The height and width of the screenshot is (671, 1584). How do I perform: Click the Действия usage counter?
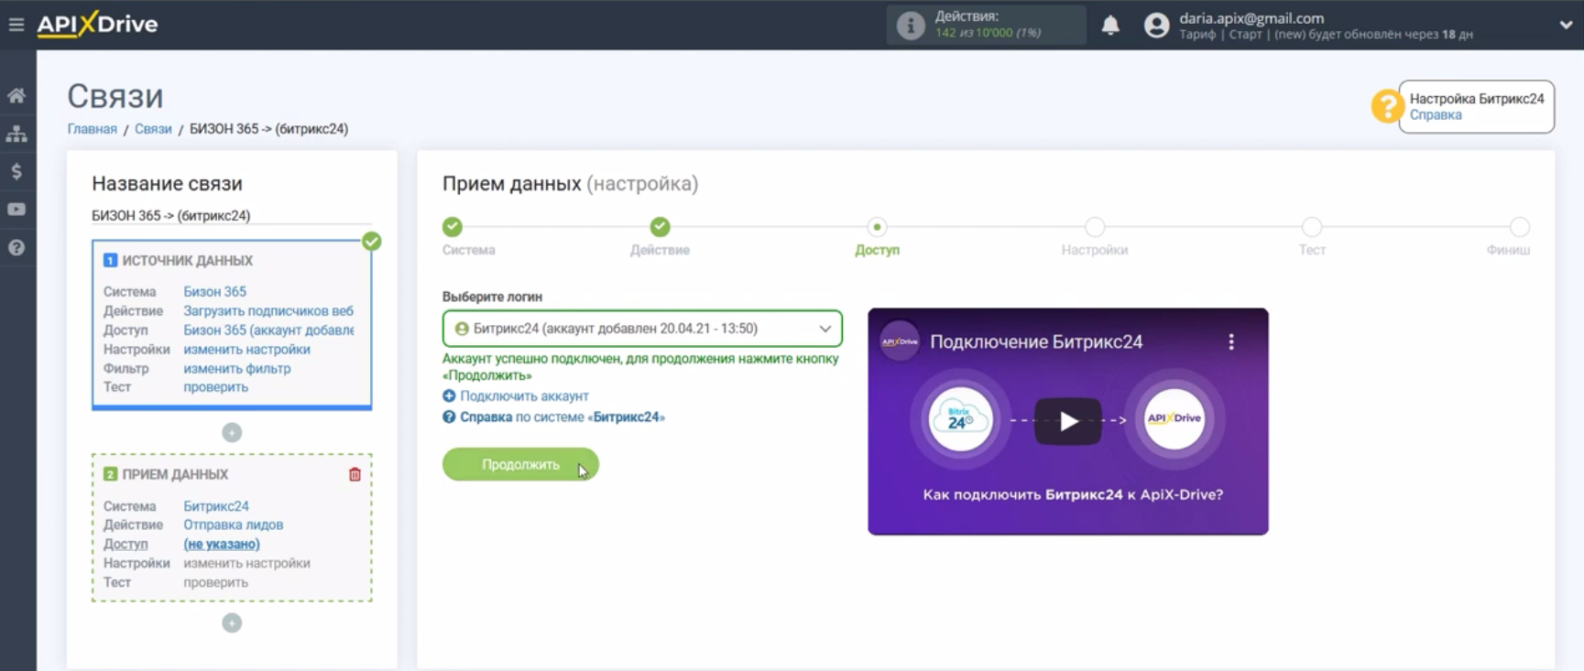(988, 25)
